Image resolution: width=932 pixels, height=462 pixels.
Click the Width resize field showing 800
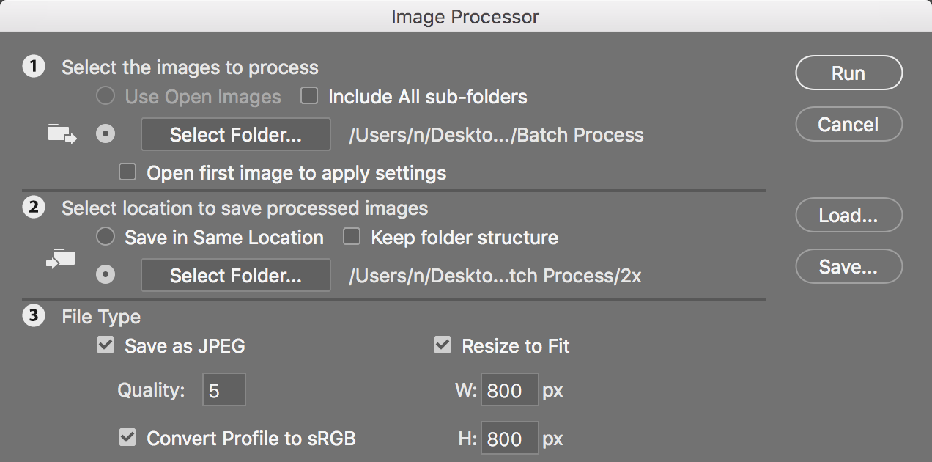[509, 389]
